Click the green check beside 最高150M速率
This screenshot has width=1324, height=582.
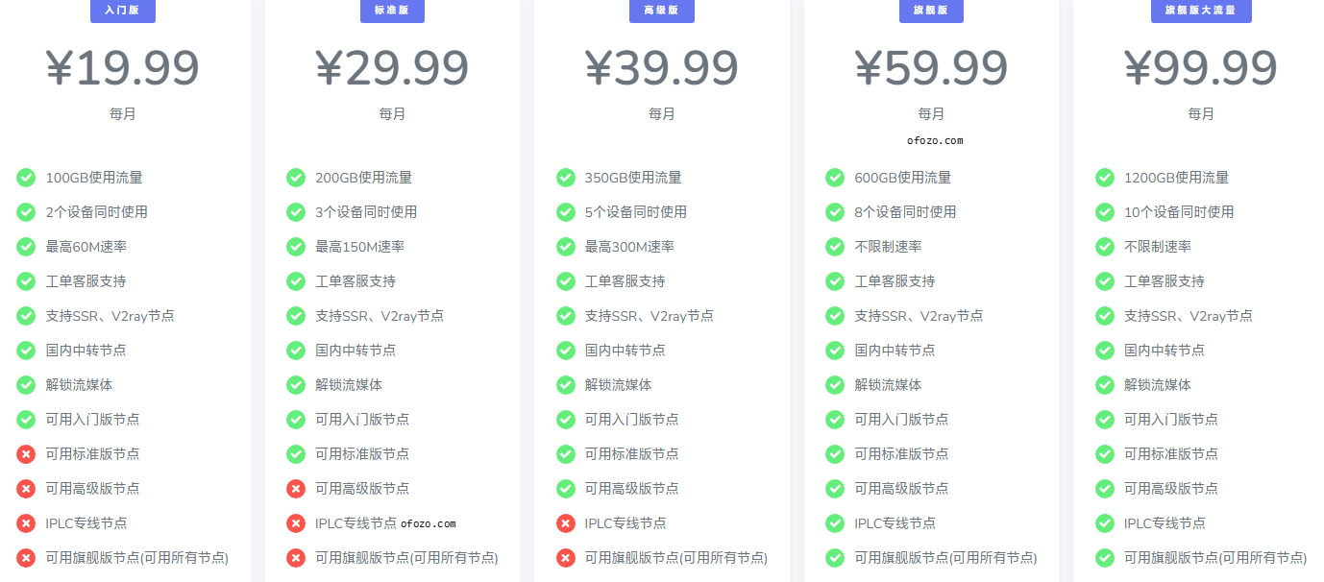[x=296, y=247]
